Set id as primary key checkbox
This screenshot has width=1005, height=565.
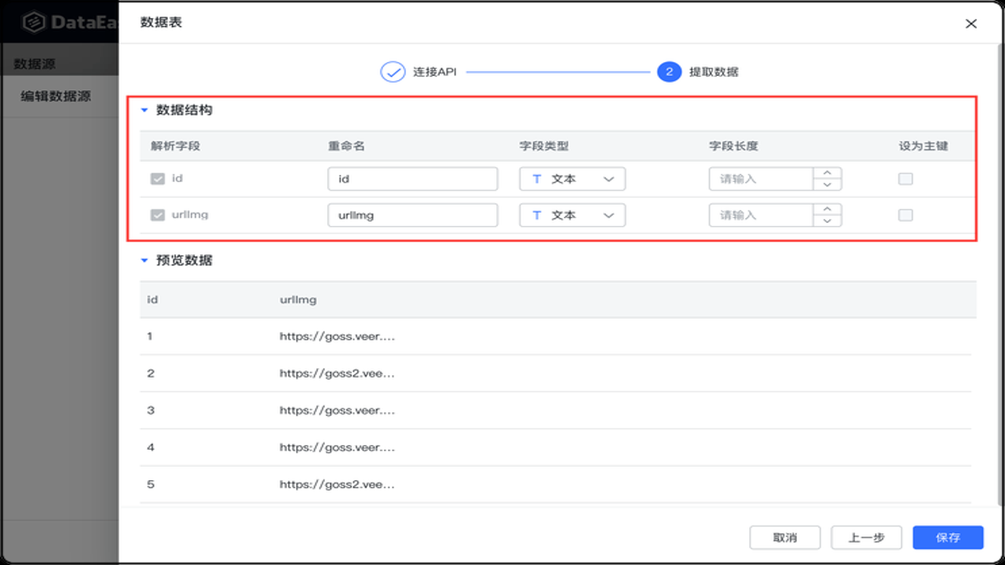tap(905, 179)
